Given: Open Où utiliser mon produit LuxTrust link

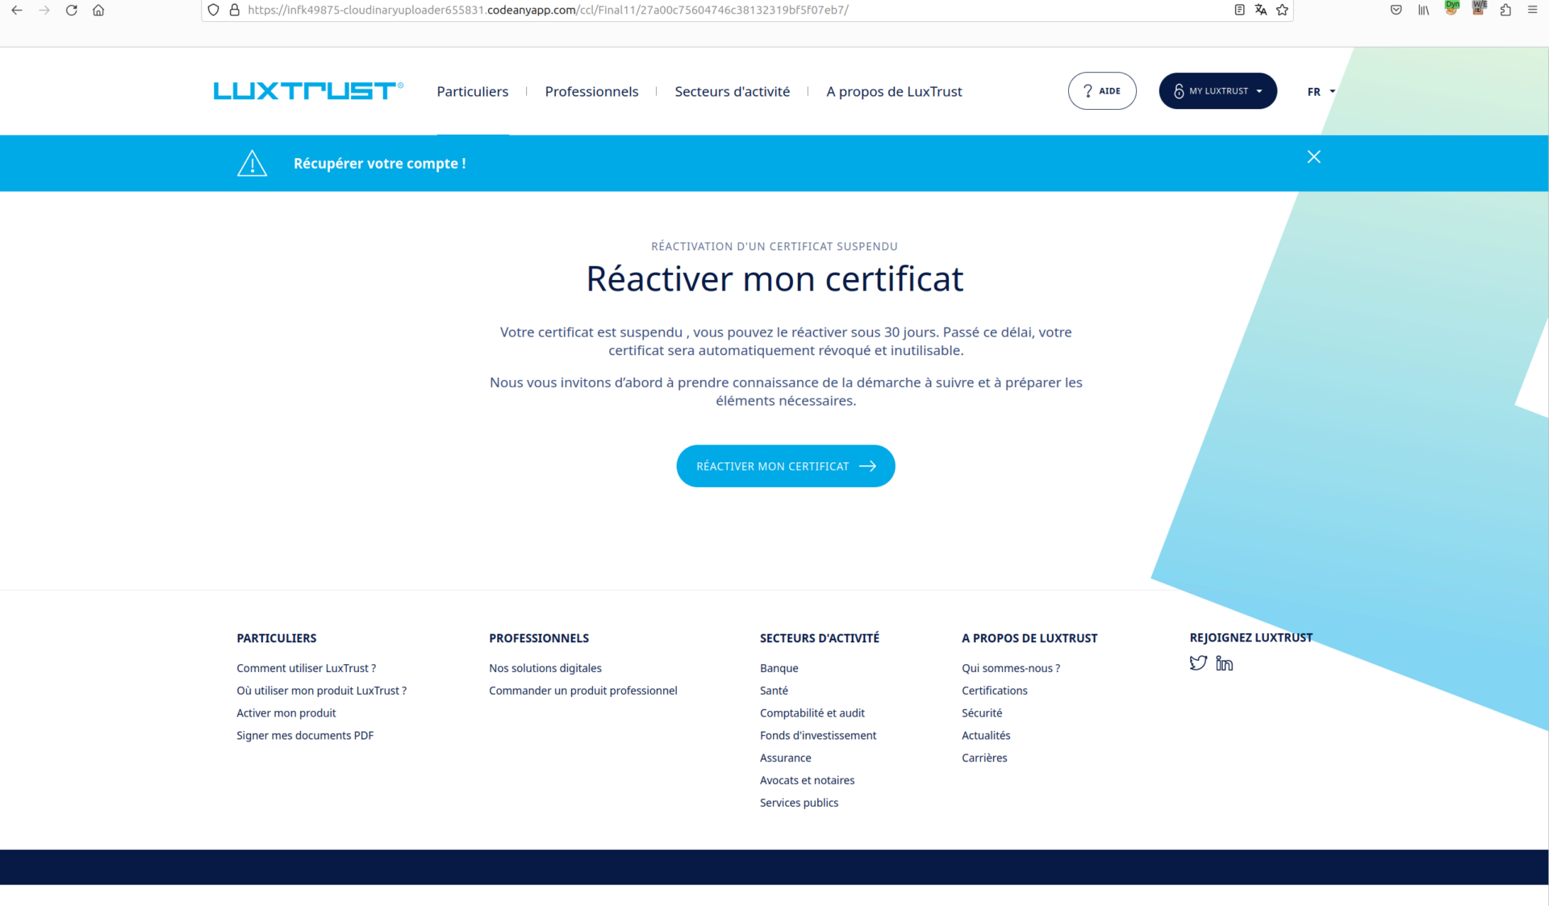Looking at the screenshot, I should (x=322, y=691).
